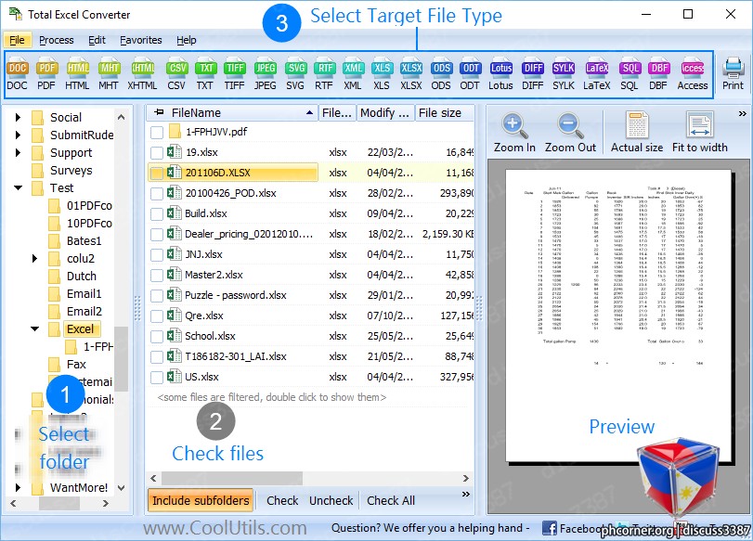This screenshot has height=541, width=753.
Task: Collapse the Excel folder
Action: click(x=34, y=328)
